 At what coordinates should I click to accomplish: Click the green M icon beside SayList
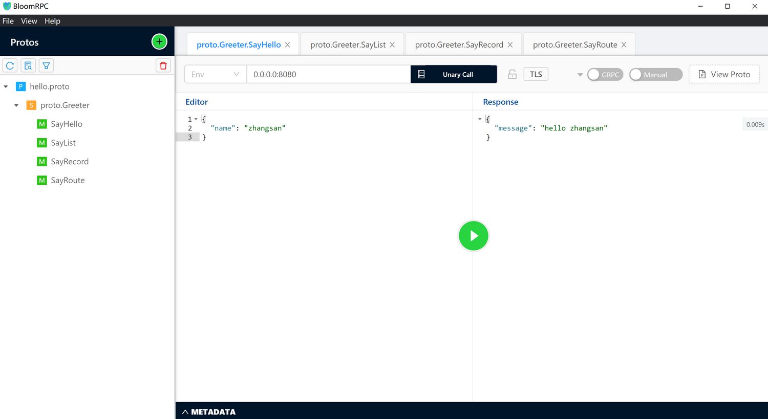click(x=42, y=143)
